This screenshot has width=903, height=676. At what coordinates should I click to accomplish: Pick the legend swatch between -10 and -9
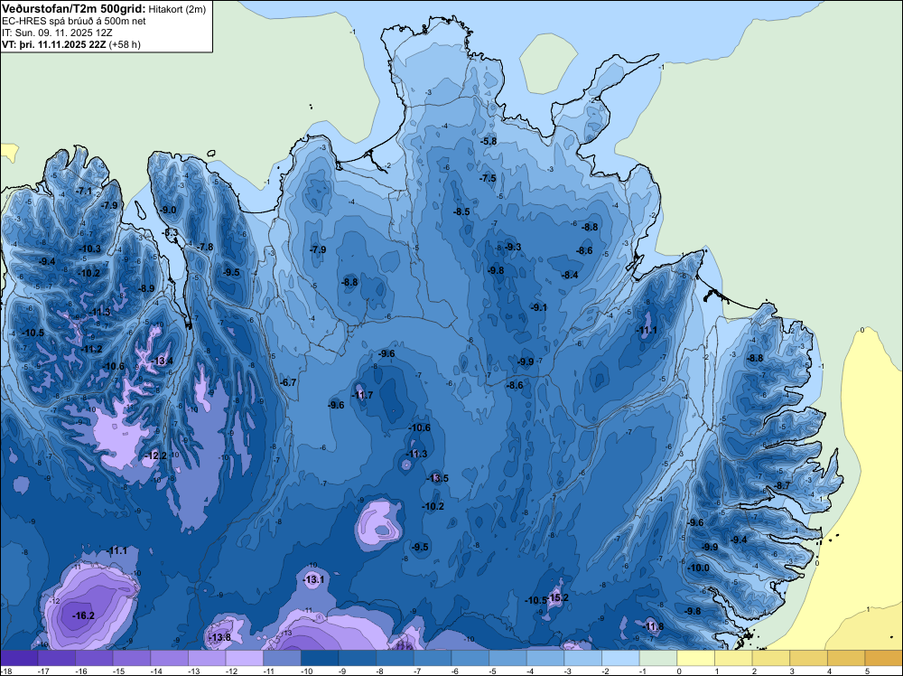click(320, 658)
